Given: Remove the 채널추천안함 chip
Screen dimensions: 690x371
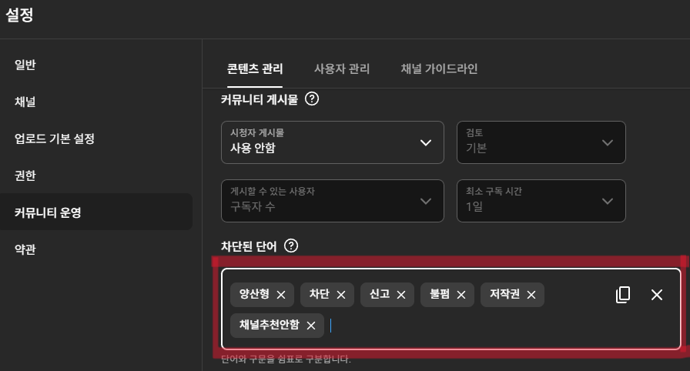Looking at the screenshot, I should pos(311,326).
